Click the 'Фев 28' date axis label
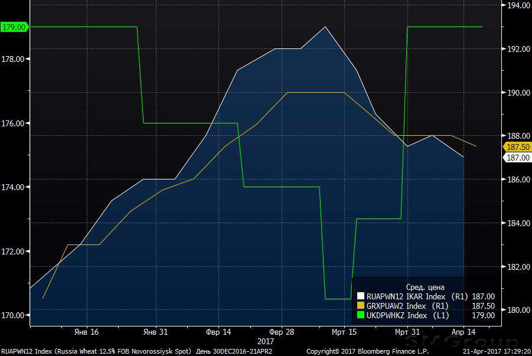 [283, 332]
